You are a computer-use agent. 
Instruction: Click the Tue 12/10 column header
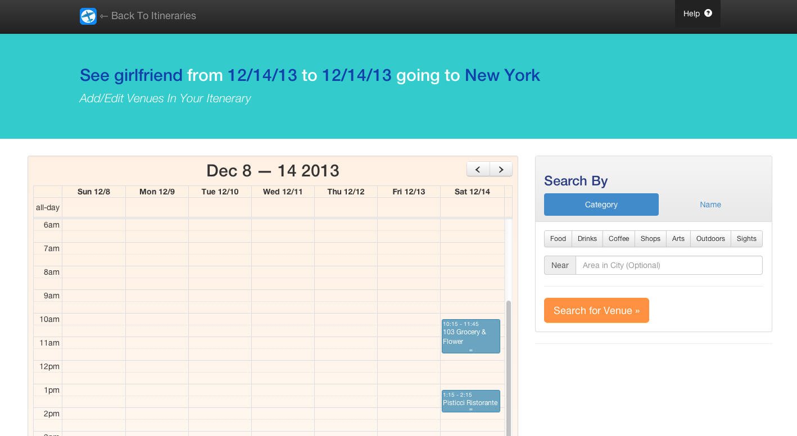(220, 192)
